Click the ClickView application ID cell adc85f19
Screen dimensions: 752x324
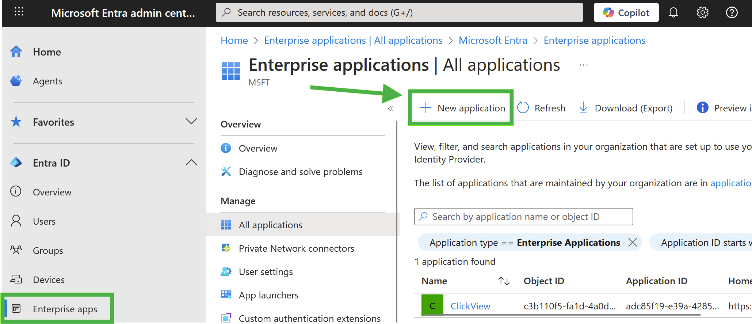[672, 306]
